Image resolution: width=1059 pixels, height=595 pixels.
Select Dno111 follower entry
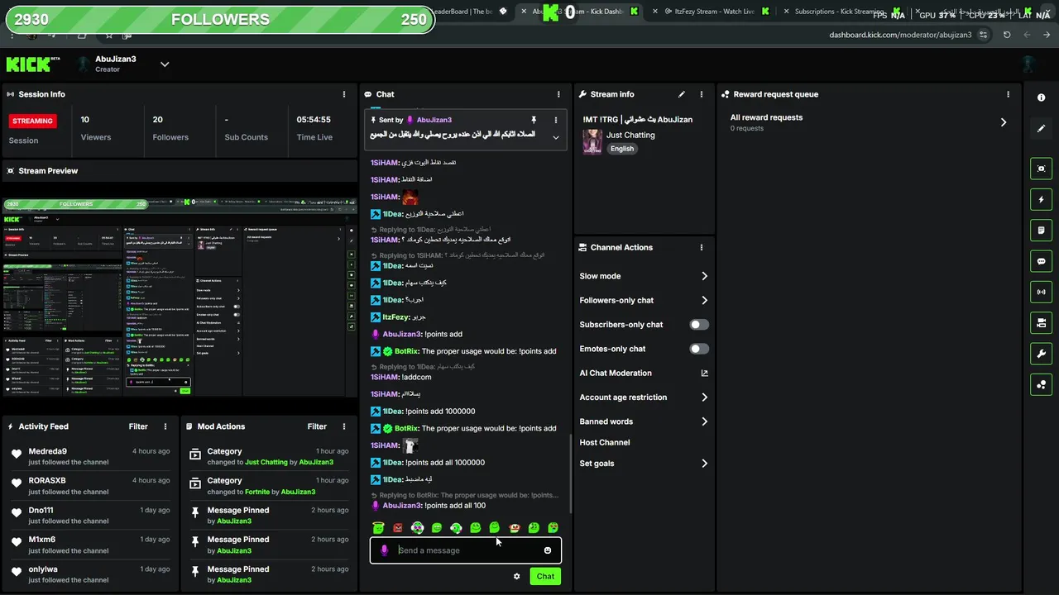[x=89, y=515]
